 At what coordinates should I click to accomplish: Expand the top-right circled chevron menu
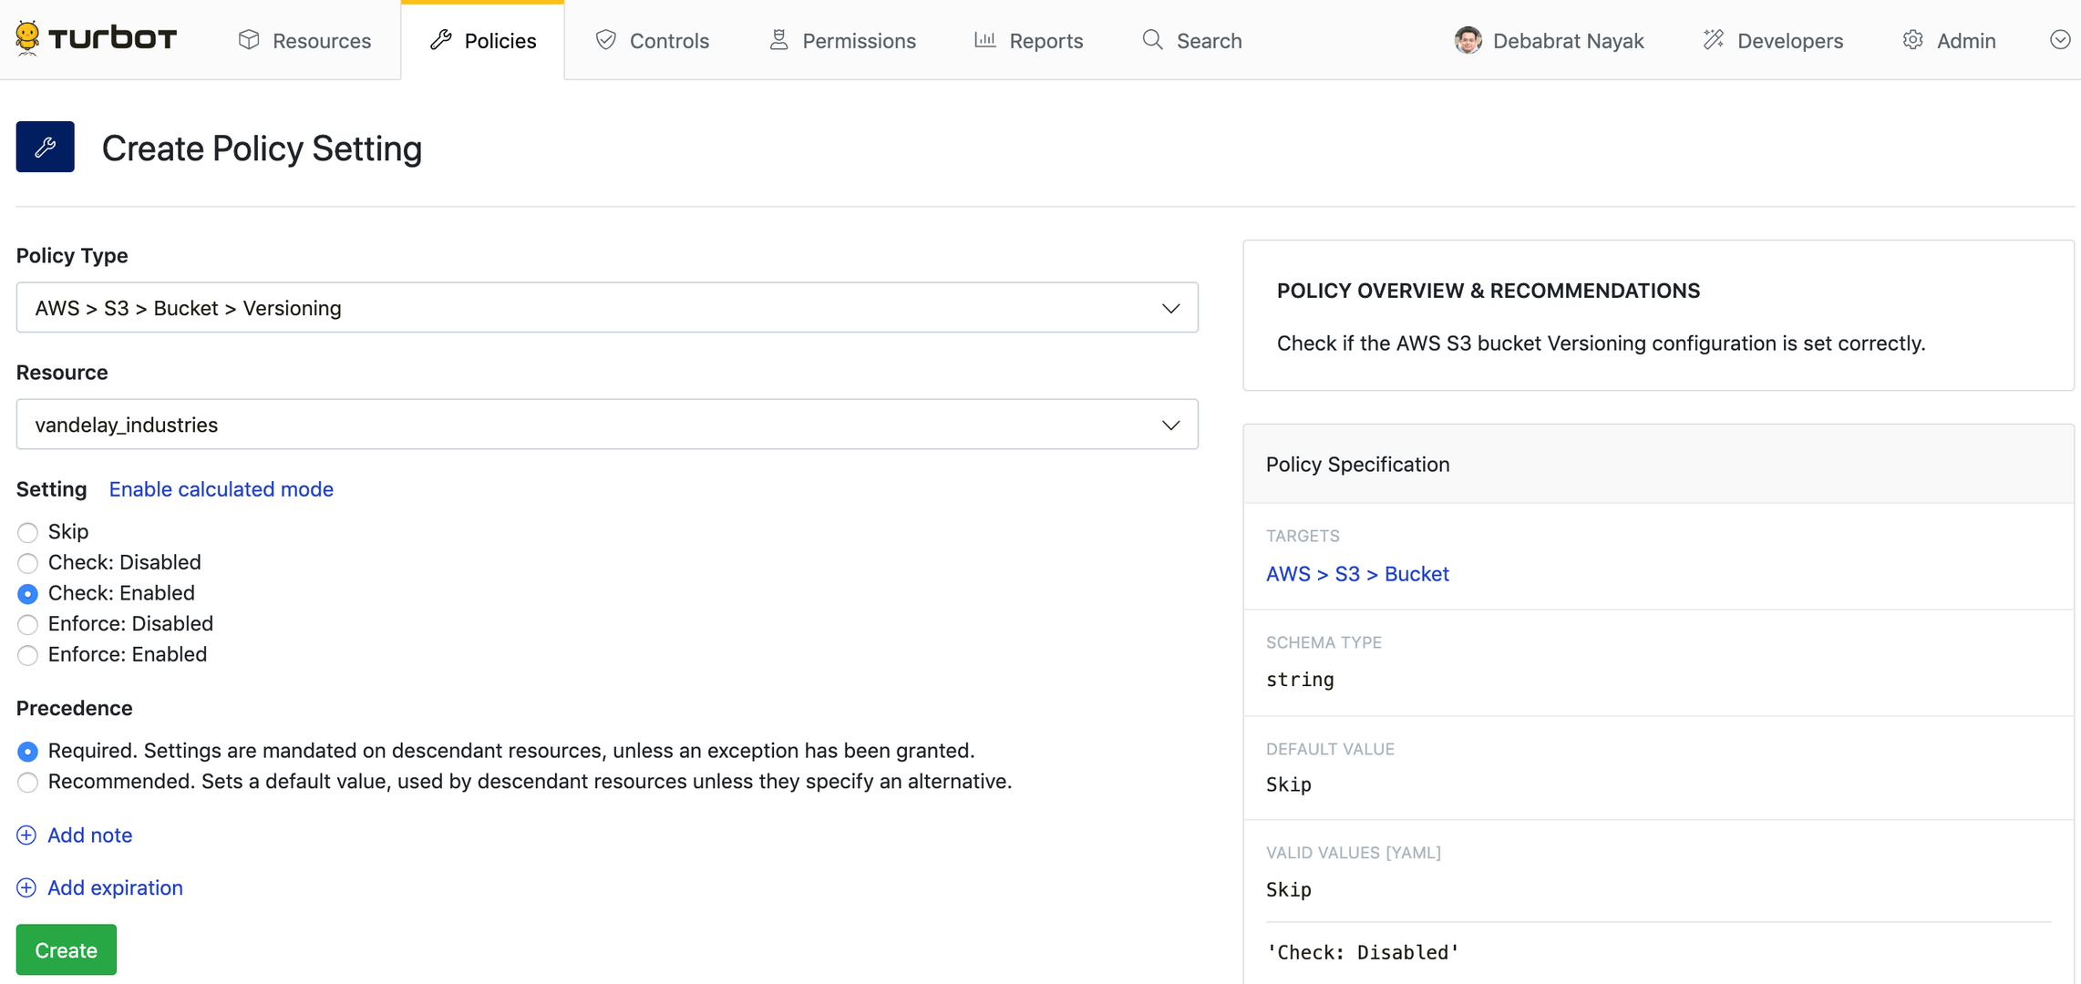[x=2059, y=40]
